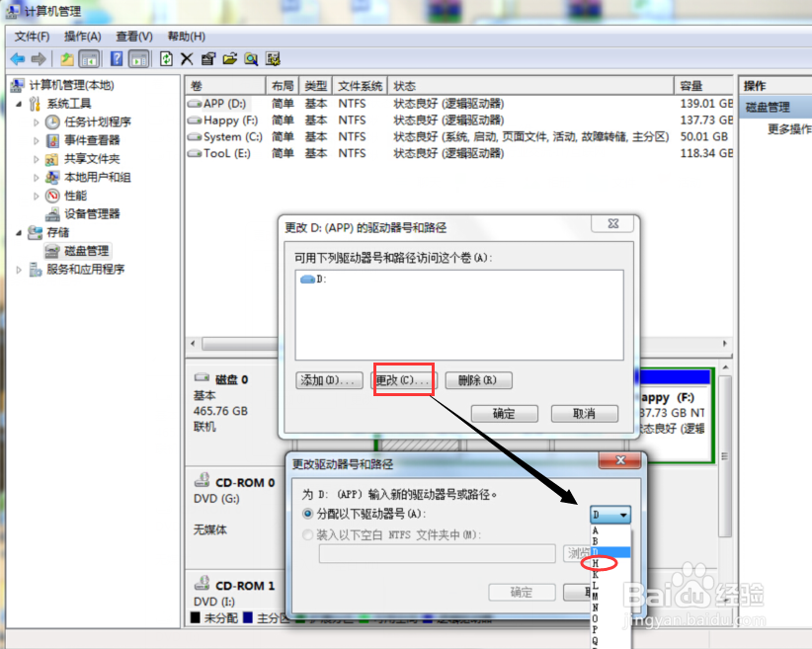Click the export list folder icon
This screenshot has height=649, width=812.
pos(227,58)
